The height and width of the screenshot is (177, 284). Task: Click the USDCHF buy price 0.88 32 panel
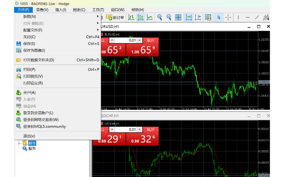click(x=142, y=139)
